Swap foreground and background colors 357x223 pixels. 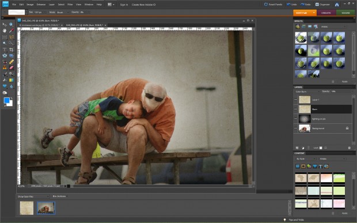click(12, 99)
